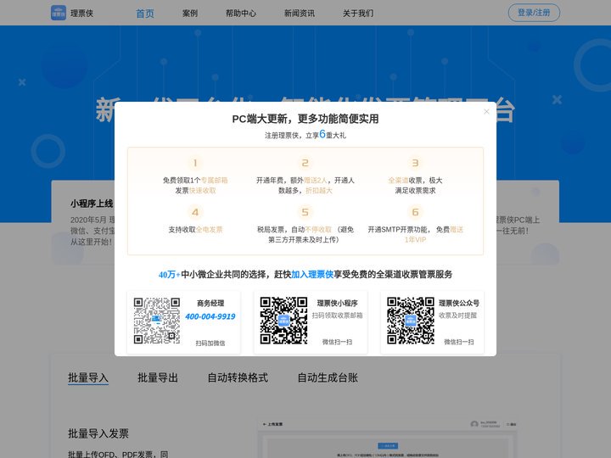
Task: Open the 案例 menu item
Action: click(x=190, y=14)
